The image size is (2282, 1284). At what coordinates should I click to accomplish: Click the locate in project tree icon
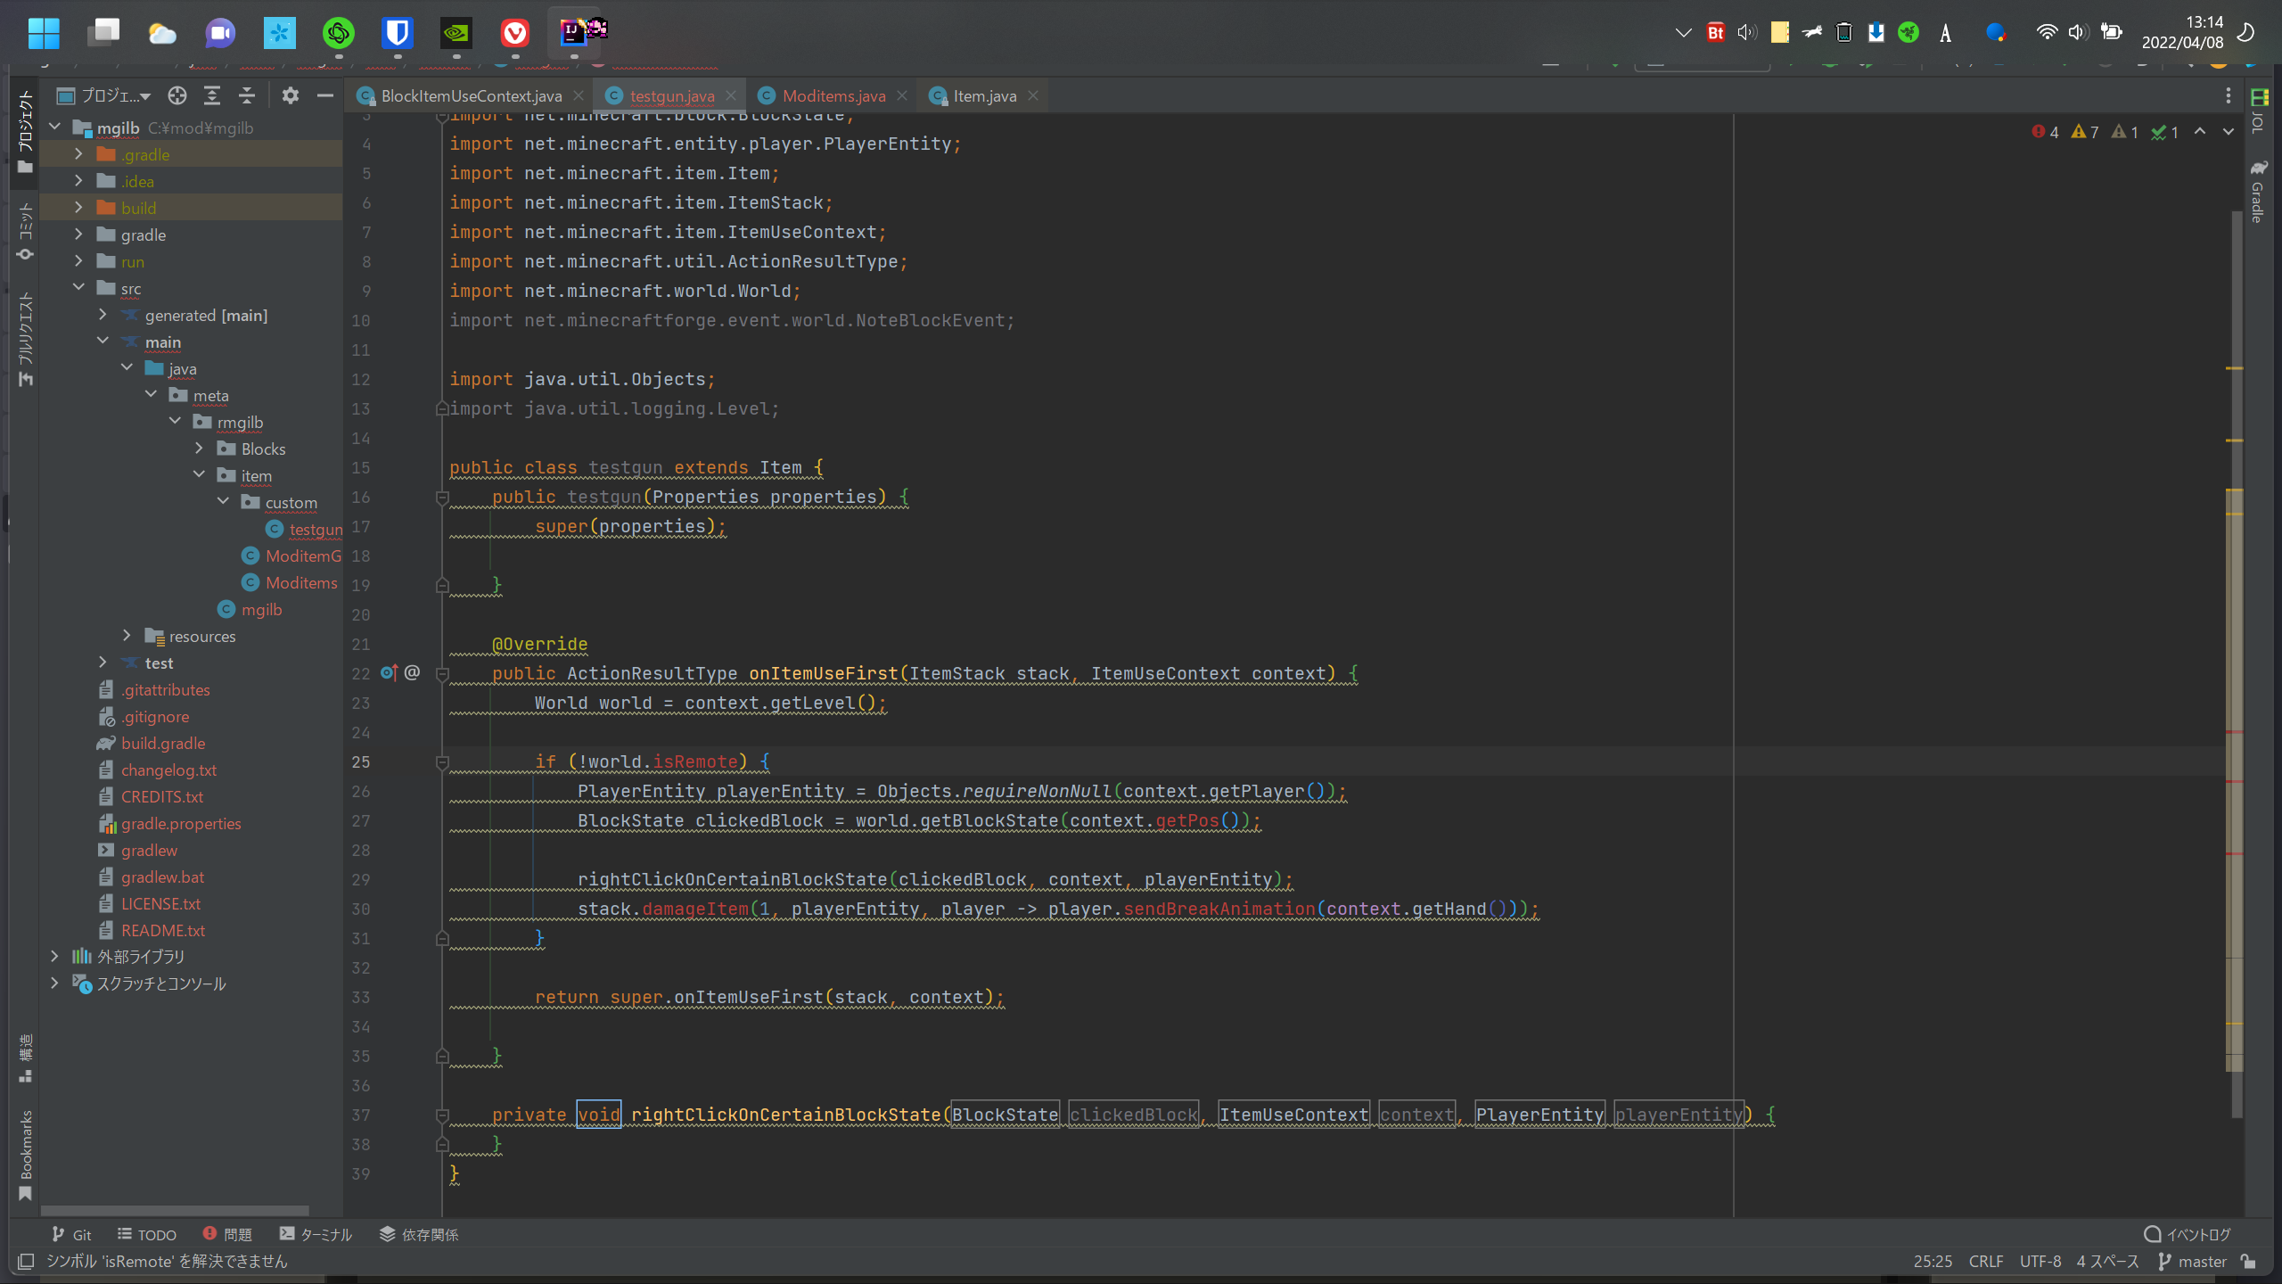click(177, 95)
